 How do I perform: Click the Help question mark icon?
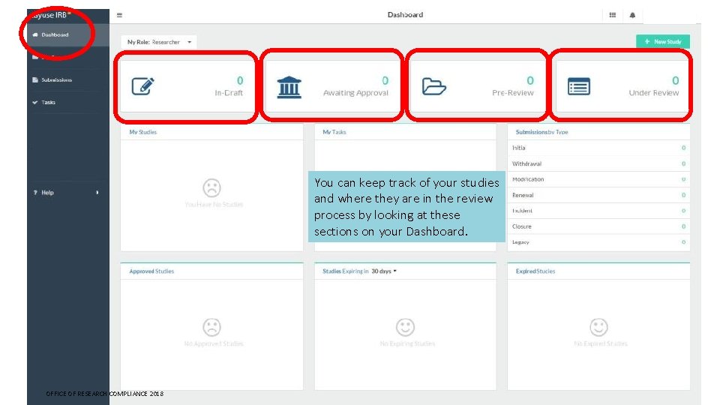[35, 193]
